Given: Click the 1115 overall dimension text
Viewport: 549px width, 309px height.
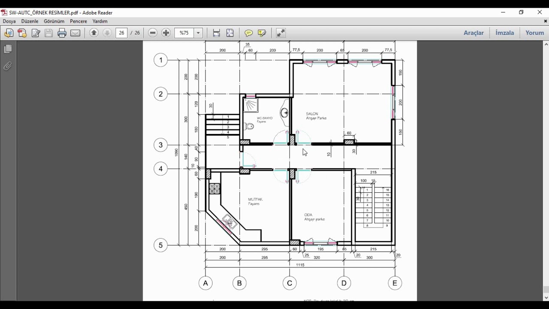Looking at the screenshot, I should (300, 265).
